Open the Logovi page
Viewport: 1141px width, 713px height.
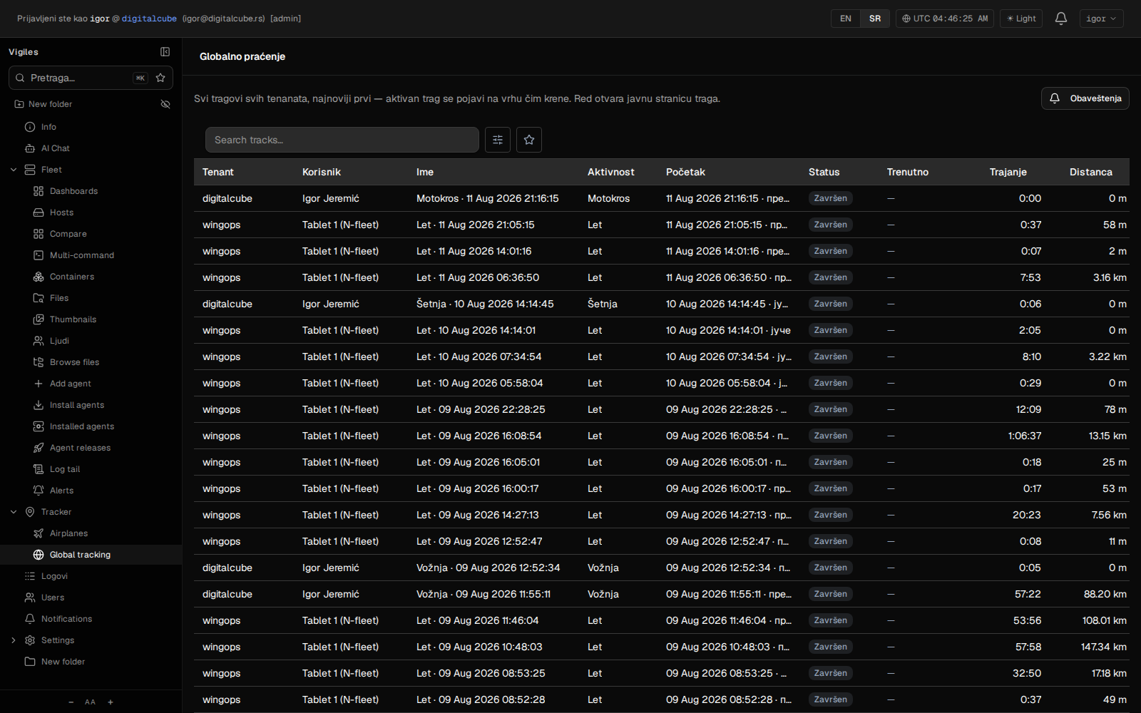point(54,576)
